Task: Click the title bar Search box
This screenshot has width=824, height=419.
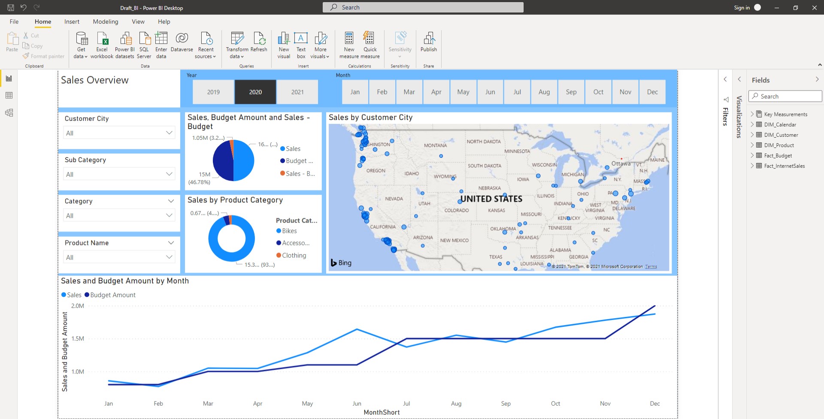Action: click(423, 7)
